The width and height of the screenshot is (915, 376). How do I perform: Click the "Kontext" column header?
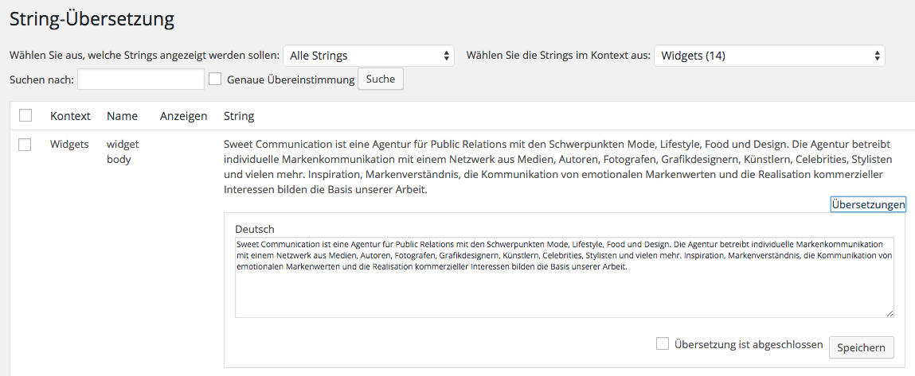[x=70, y=116]
